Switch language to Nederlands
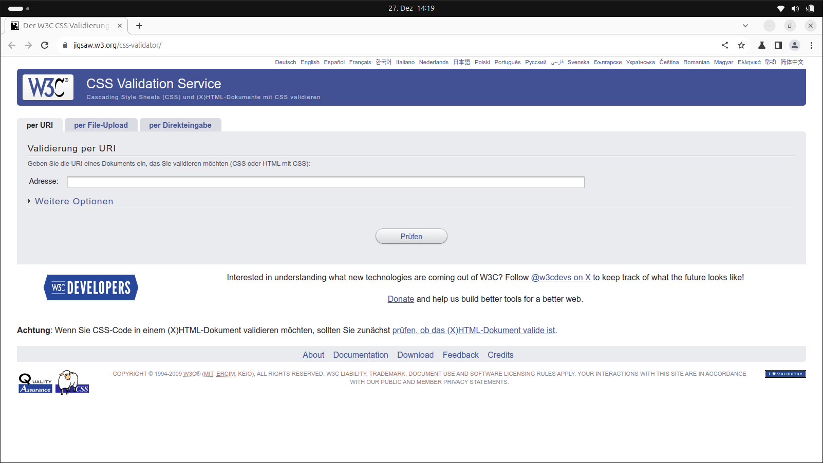Screen dimensions: 823x463 [x=434, y=62]
